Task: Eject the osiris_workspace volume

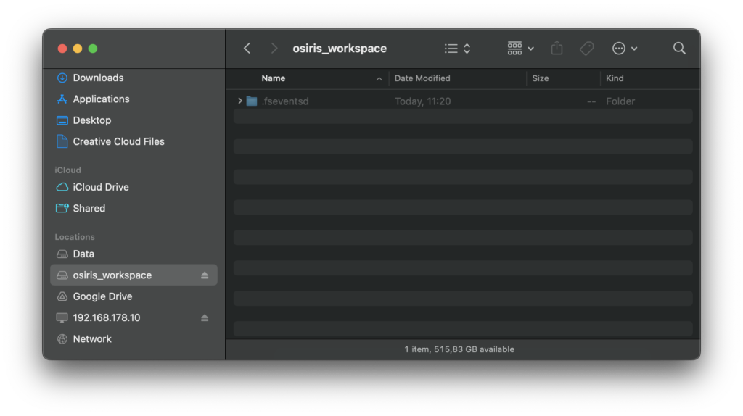Action: [x=205, y=275]
